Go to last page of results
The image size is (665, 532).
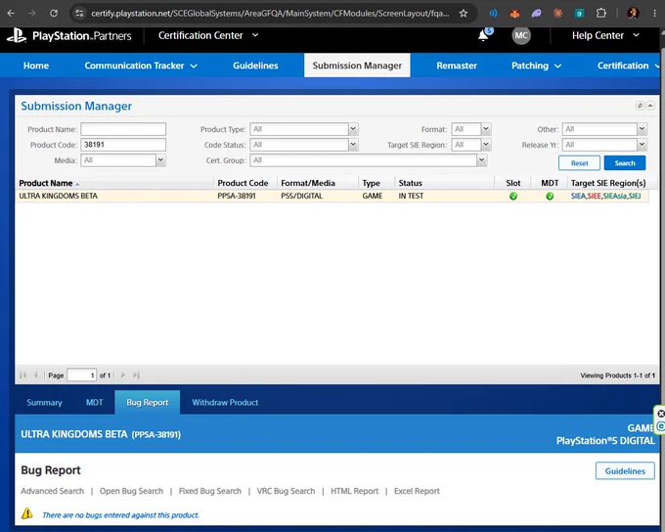(x=136, y=375)
